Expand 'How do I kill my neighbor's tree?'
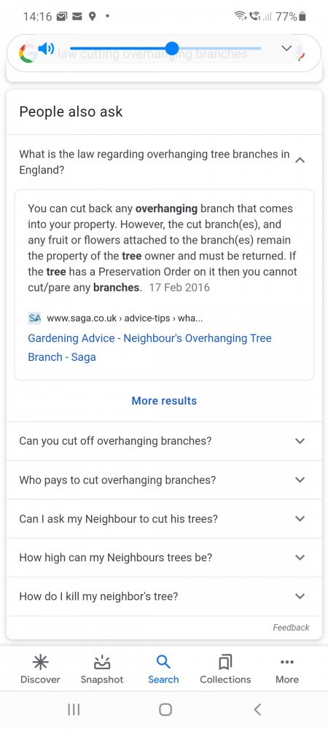Viewport: 328px width, 729px height. point(164,596)
